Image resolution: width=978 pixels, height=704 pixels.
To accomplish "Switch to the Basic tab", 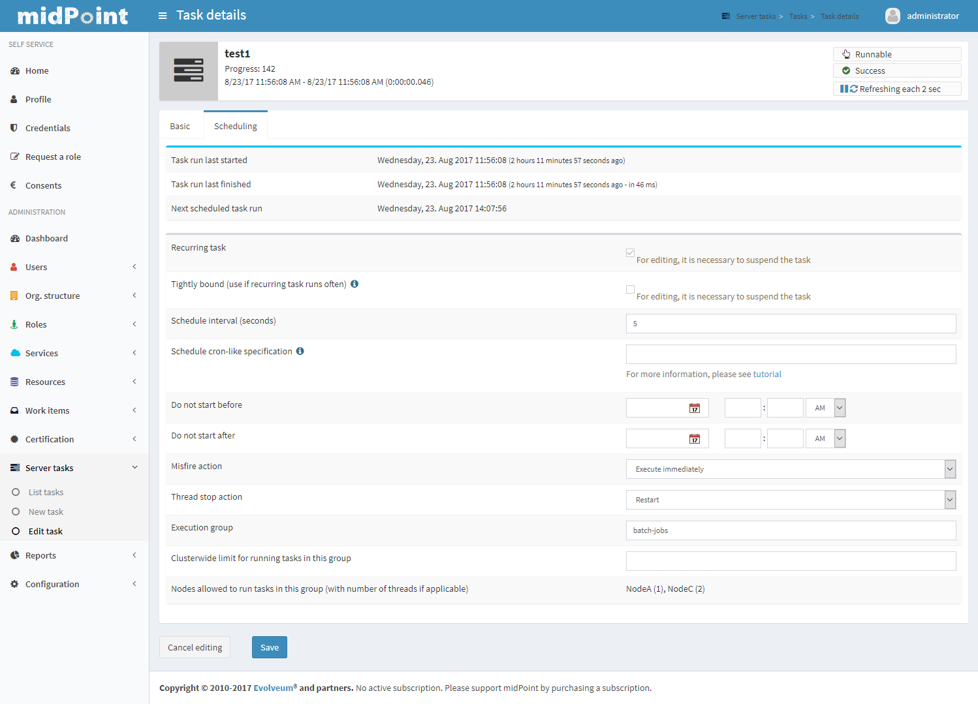I will pos(180,127).
